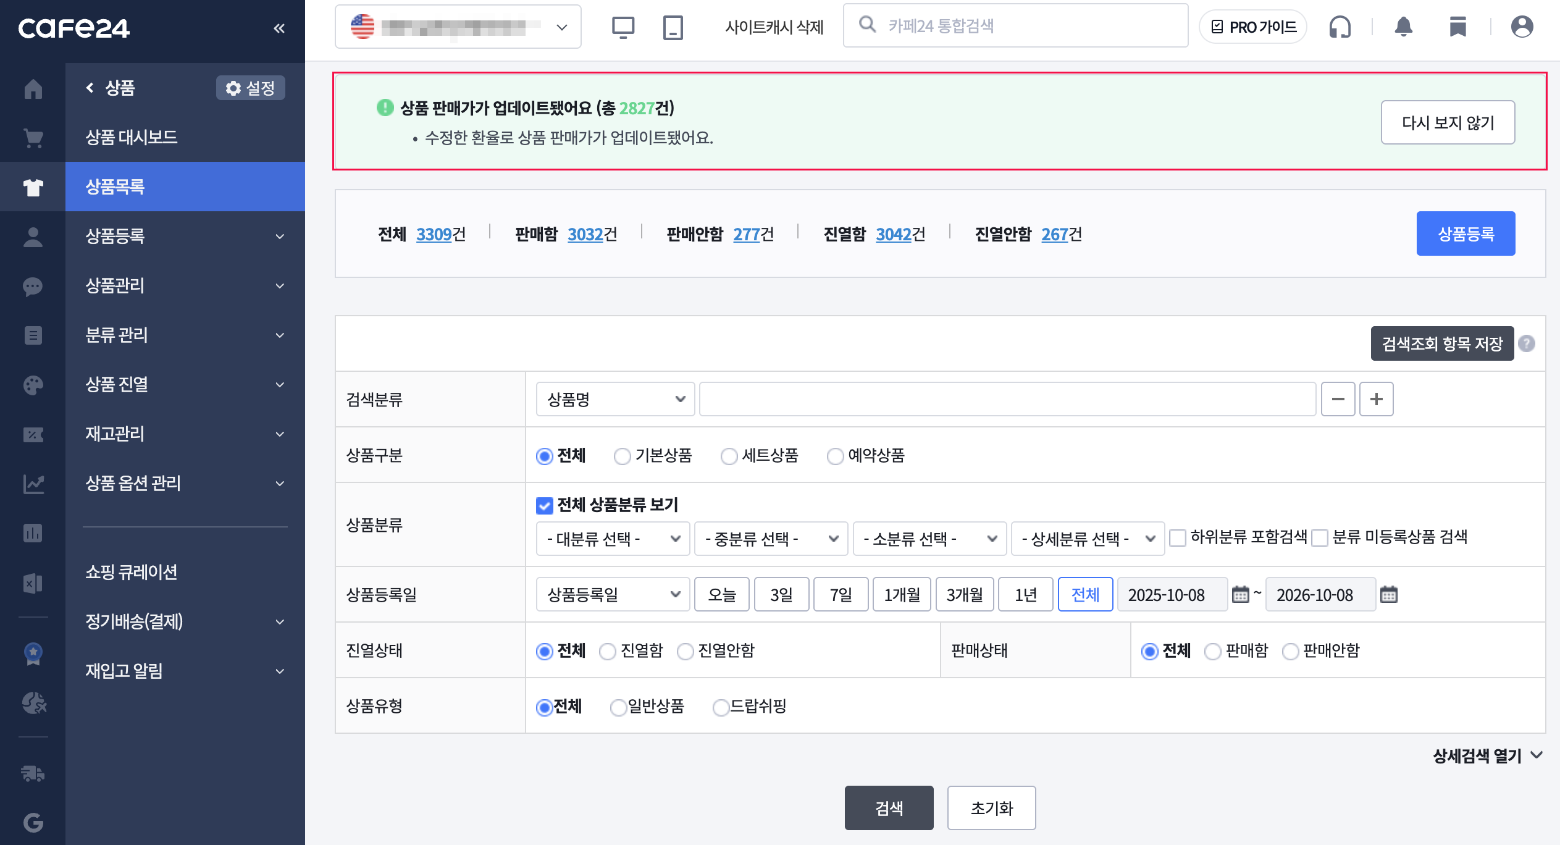
Task: Expand 상세검색 열기 advanced search
Action: click(1487, 755)
